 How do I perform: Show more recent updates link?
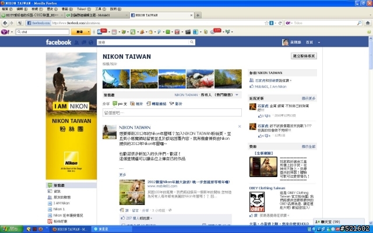coord(308,98)
